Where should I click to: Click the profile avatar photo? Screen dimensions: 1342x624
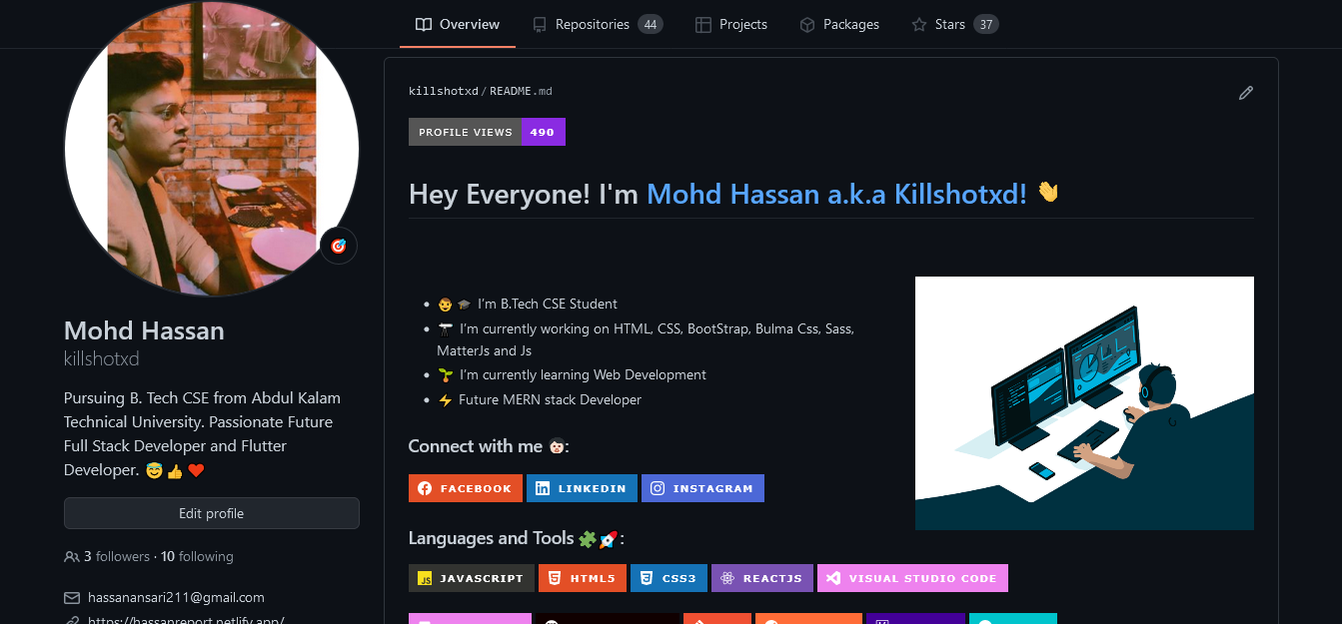tap(212, 149)
